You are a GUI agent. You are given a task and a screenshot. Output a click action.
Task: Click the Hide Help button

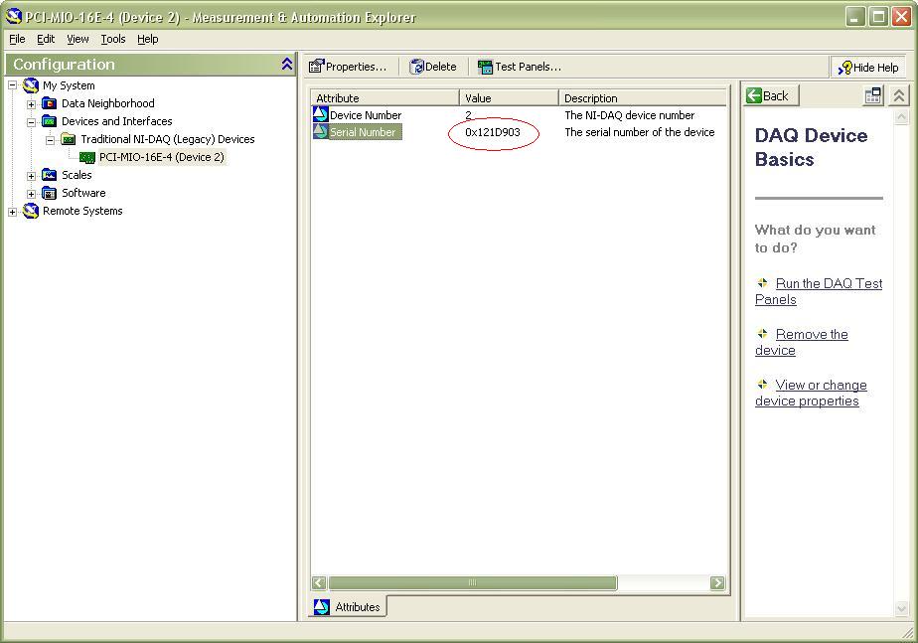[868, 67]
